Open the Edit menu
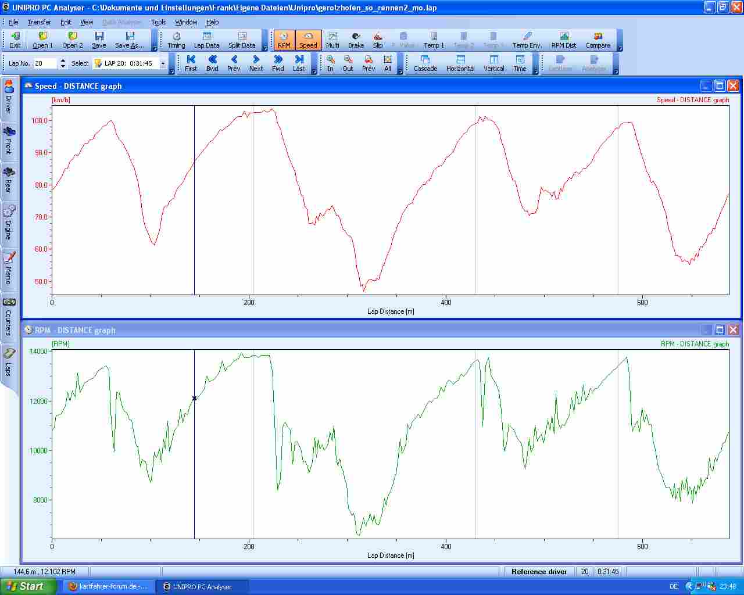Screen dimensions: 744x595 point(66,22)
